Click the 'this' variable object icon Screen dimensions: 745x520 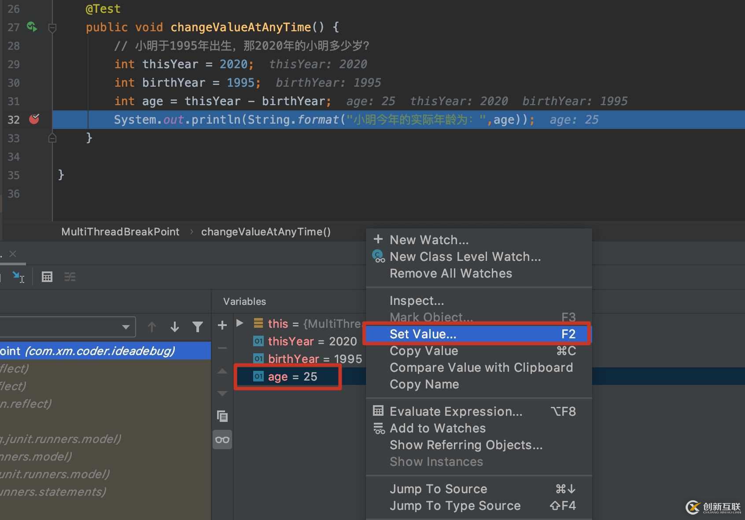258,323
